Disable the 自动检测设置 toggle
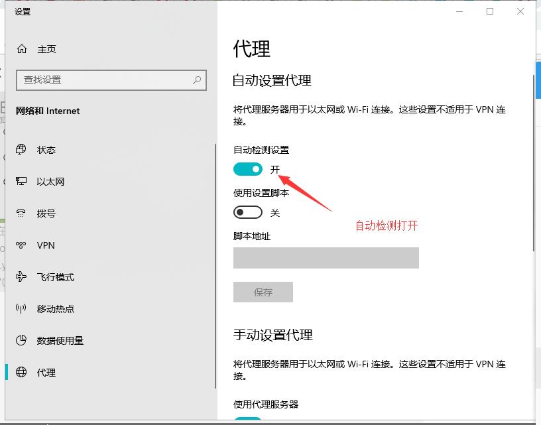541x425 pixels. (x=248, y=169)
